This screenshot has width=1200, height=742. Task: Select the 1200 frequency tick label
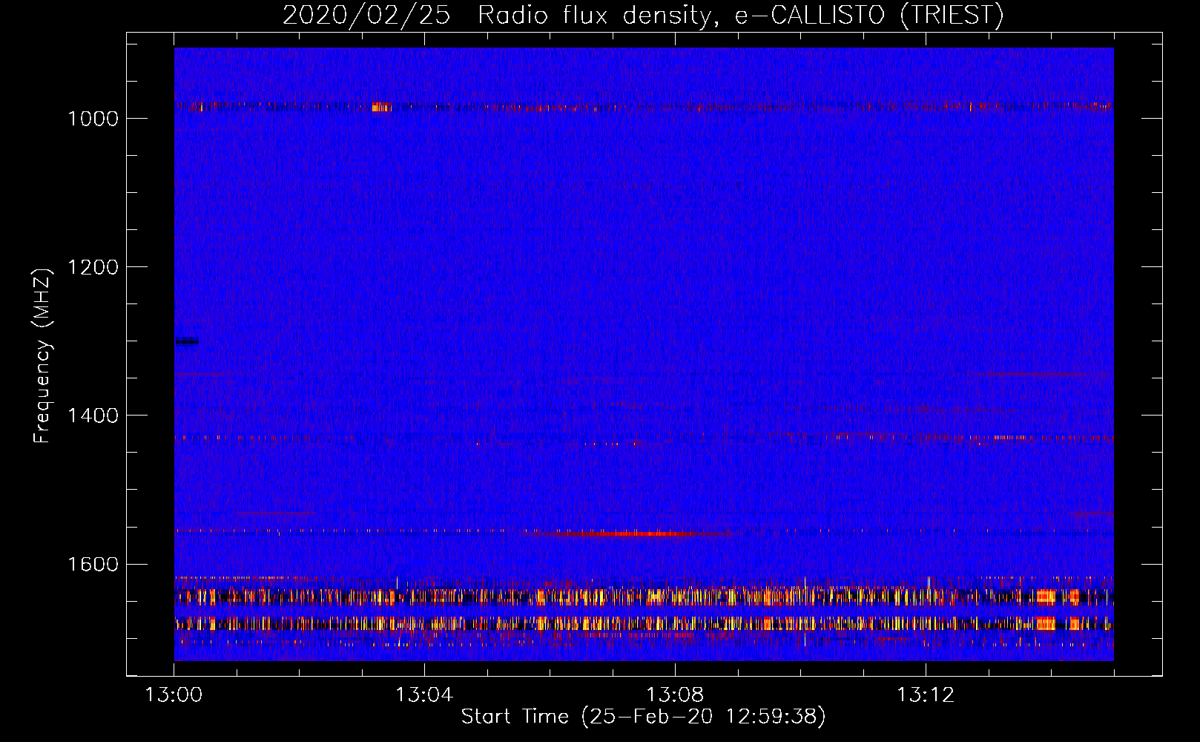click(93, 267)
